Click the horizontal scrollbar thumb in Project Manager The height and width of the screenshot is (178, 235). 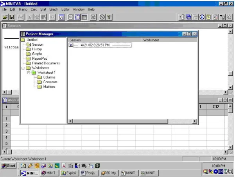(120, 121)
